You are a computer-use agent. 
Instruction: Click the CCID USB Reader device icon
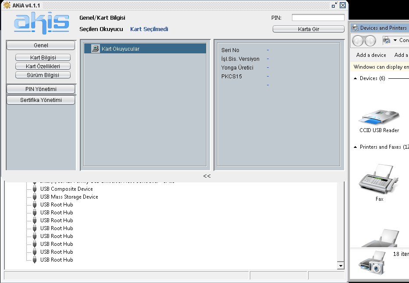(x=379, y=117)
